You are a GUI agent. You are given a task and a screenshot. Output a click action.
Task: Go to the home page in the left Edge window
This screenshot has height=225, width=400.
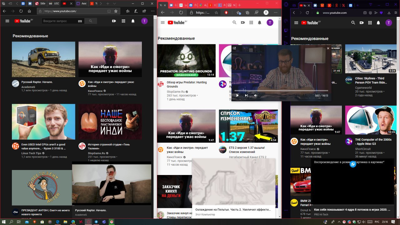(29, 11)
